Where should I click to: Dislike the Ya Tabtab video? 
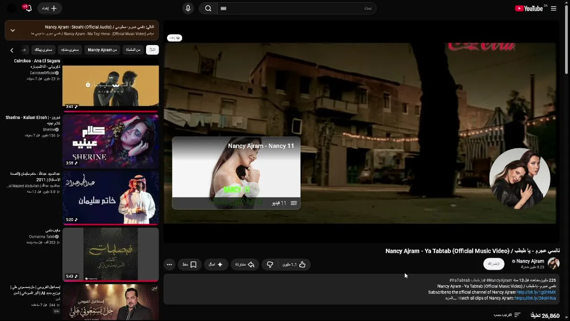pos(270,264)
